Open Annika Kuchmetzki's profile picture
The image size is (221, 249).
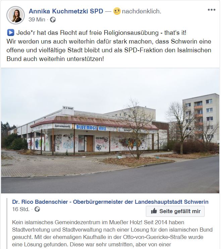[15, 15]
